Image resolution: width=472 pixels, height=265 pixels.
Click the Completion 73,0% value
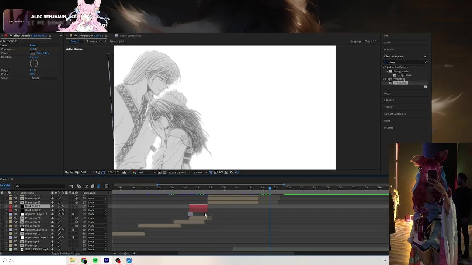click(x=34, y=49)
